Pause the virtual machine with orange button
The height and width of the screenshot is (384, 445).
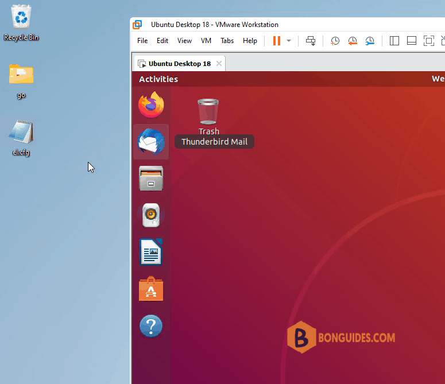[277, 41]
